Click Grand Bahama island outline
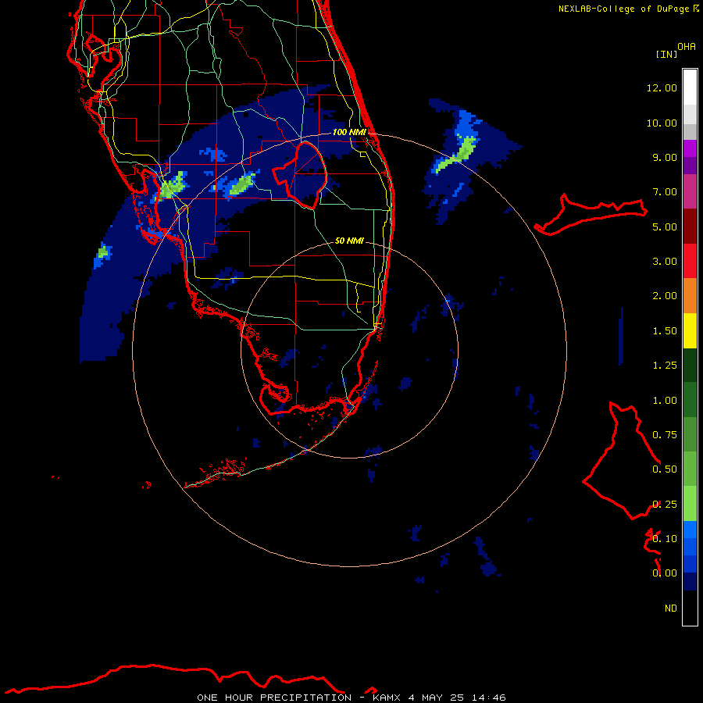This screenshot has width=703, height=703. [x=590, y=214]
